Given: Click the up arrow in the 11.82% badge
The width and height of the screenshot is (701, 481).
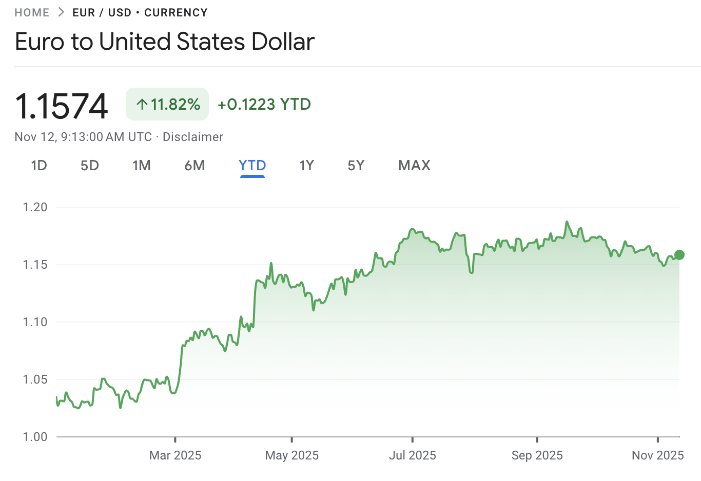Looking at the screenshot, I should 142,105.
